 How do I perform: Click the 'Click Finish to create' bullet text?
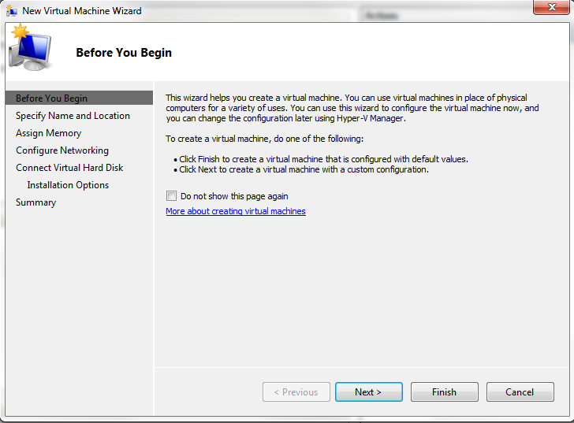click(x=323, y=159)
